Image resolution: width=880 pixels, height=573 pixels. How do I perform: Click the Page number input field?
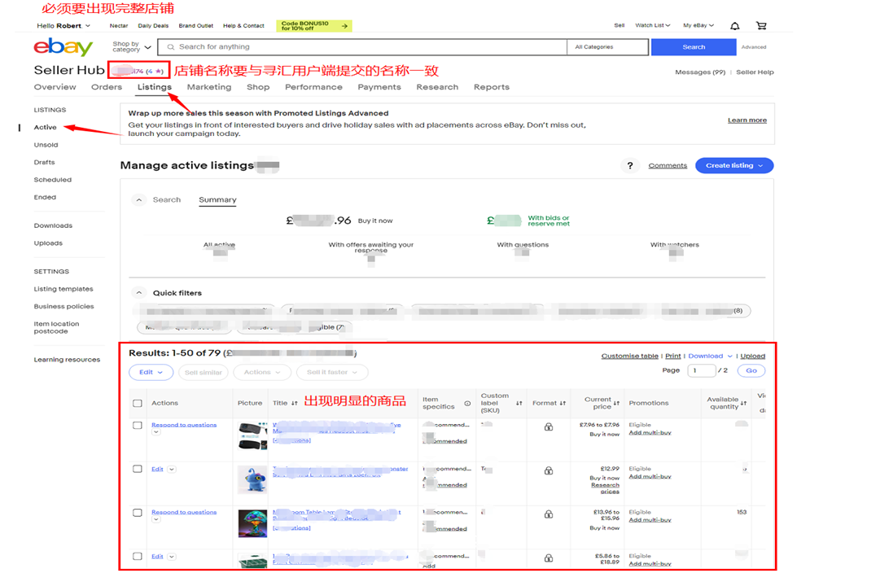coord(702,370)
